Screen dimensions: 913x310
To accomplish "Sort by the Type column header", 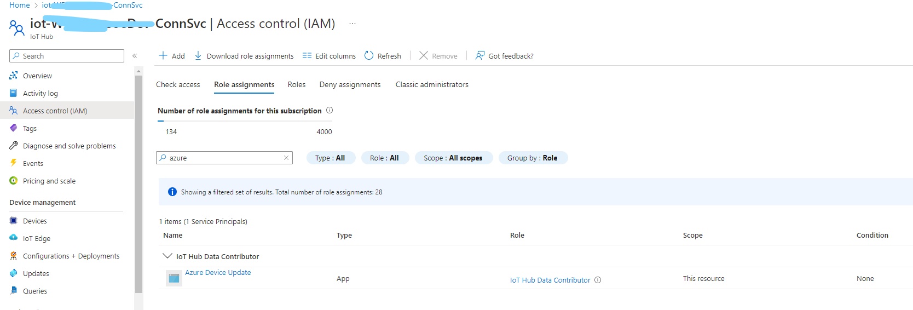I will pos(344,235).
